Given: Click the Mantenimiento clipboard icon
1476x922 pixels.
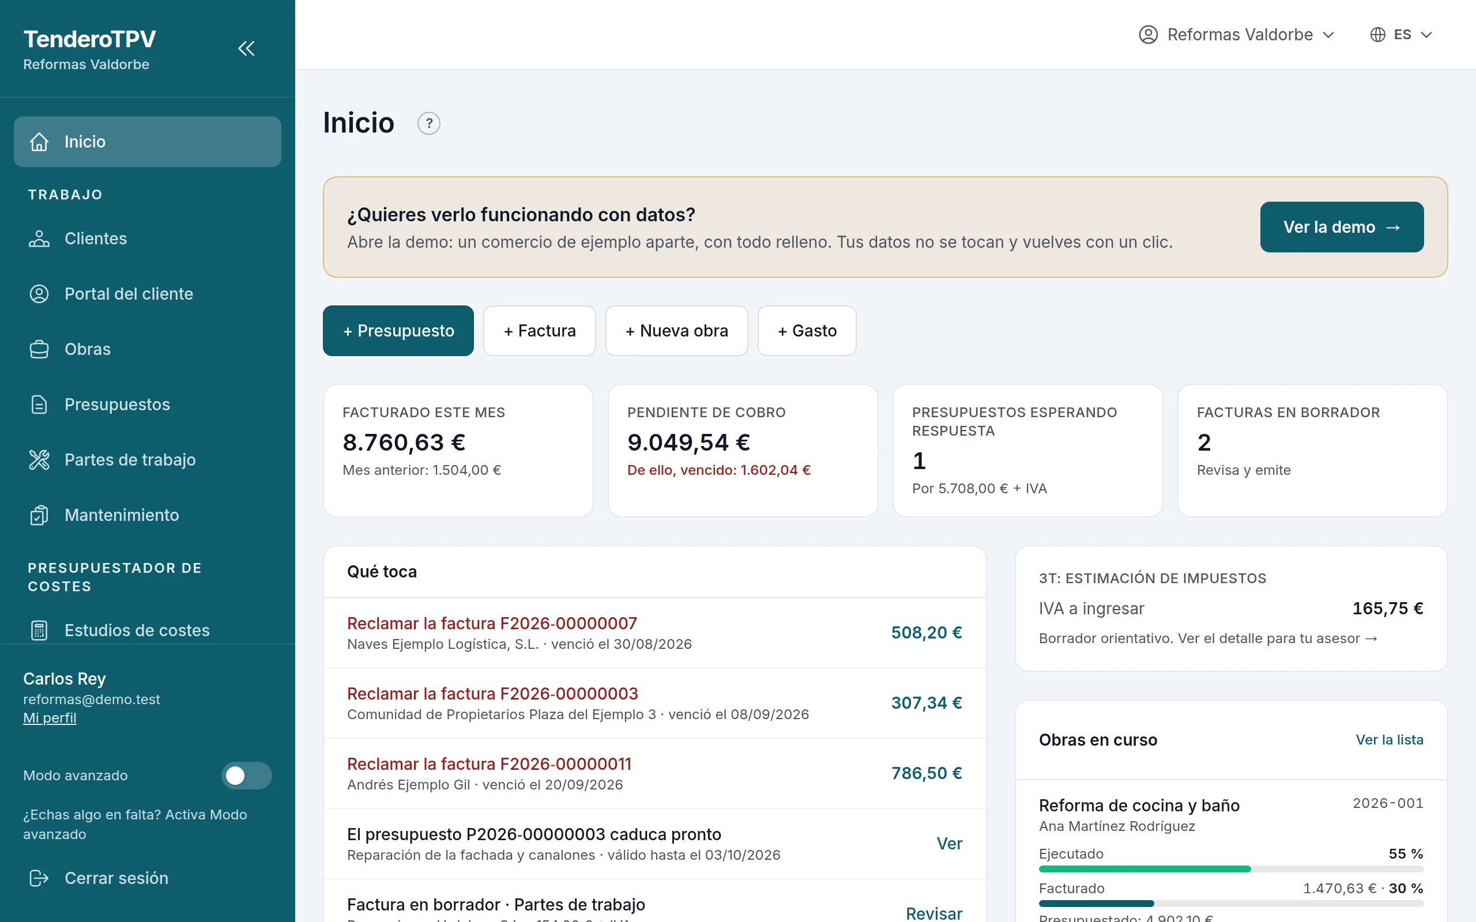Looking at the screenshot, I should click(x=39, y=515).
